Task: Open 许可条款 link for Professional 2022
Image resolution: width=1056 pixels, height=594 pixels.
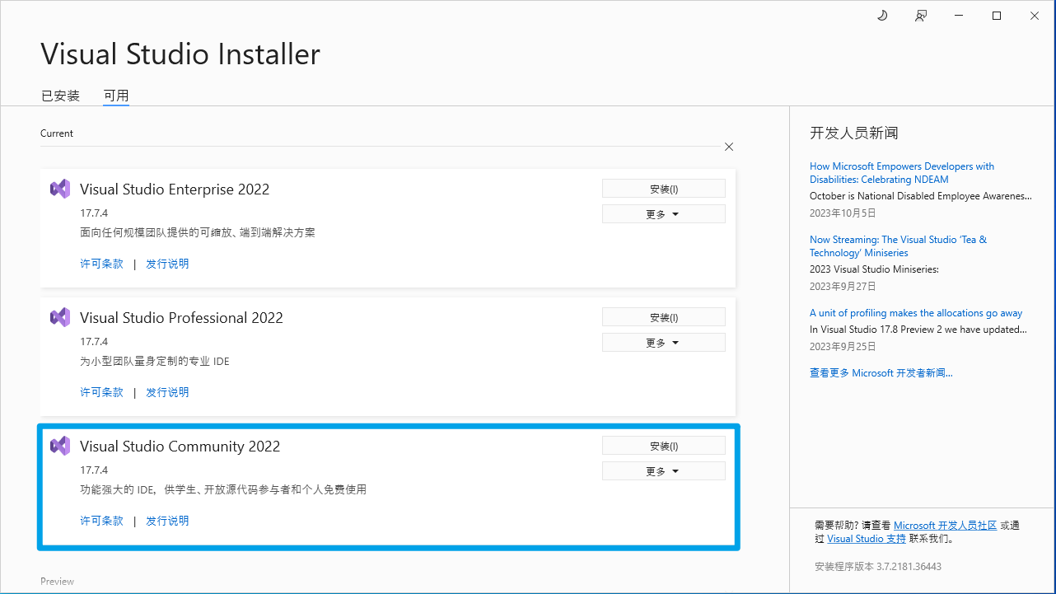Action: pos(101,392)
